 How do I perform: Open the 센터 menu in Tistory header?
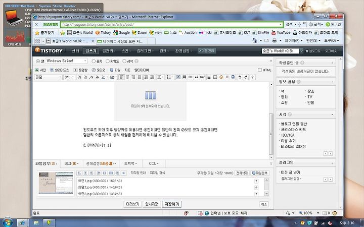click(75, 51)
